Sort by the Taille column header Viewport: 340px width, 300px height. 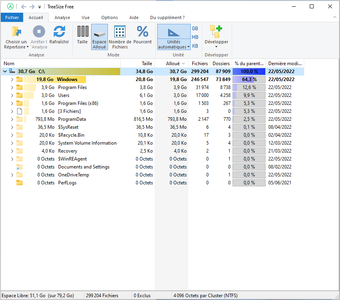pos(137,64)
